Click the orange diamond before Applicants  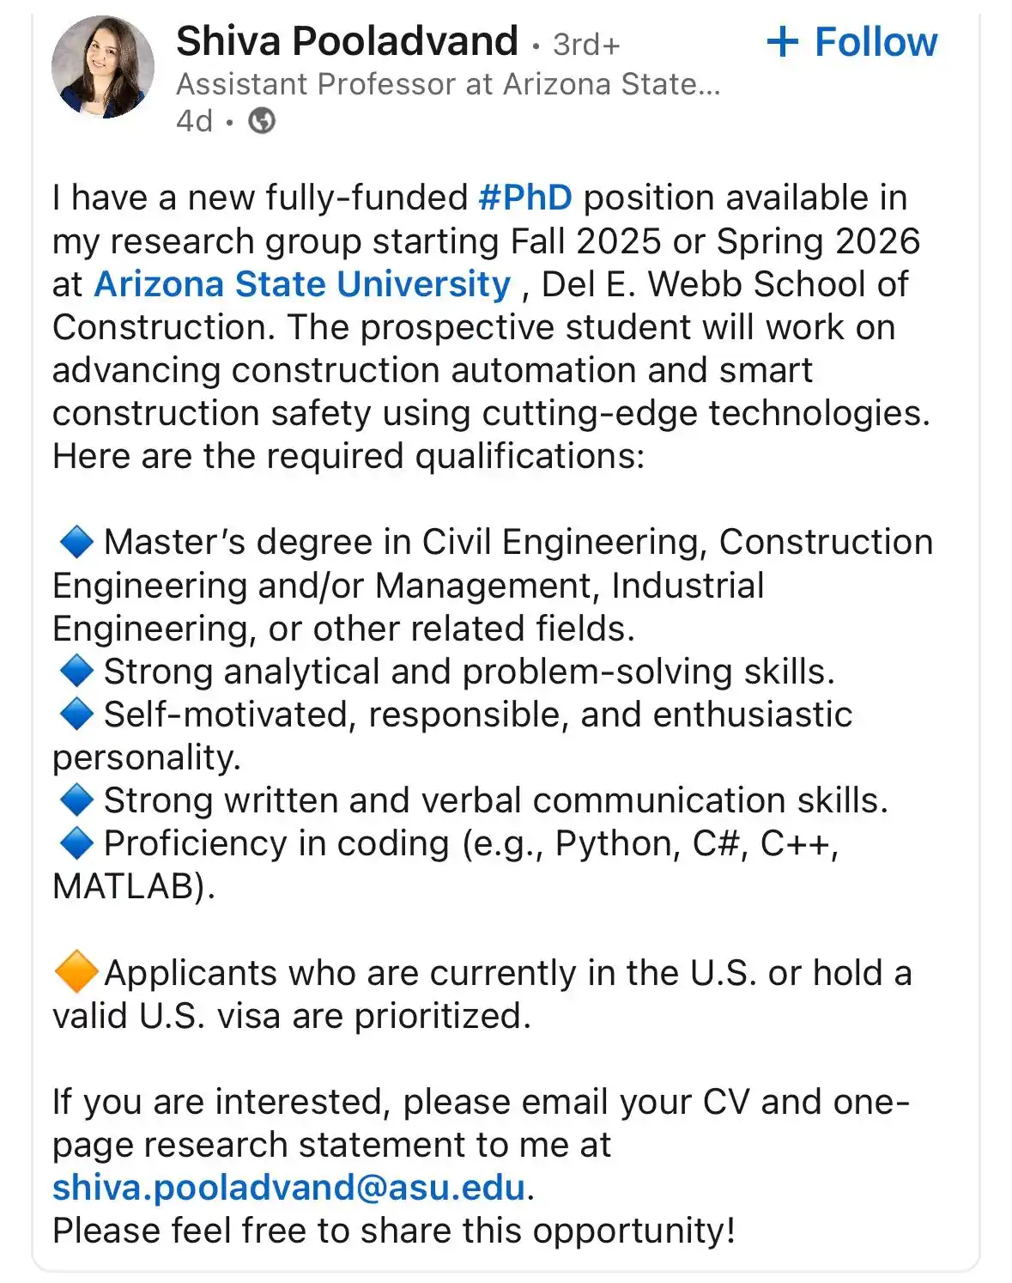tap(76, 972)
